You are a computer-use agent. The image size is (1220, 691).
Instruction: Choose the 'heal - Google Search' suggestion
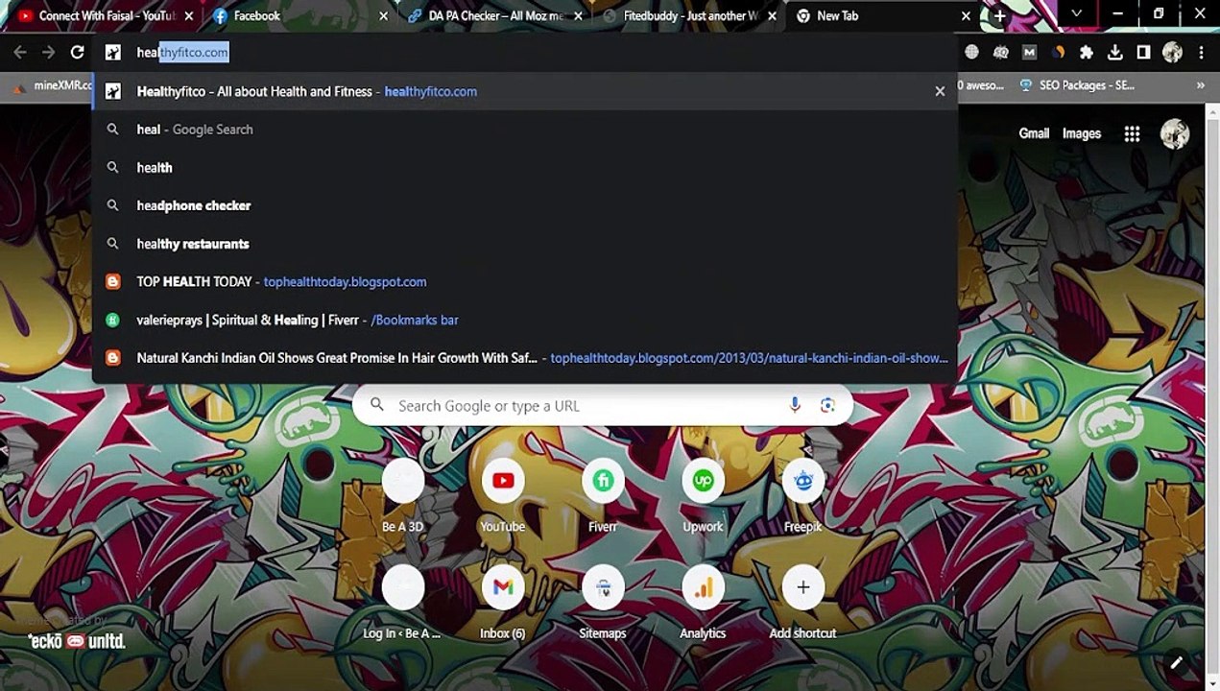(525, 130)
